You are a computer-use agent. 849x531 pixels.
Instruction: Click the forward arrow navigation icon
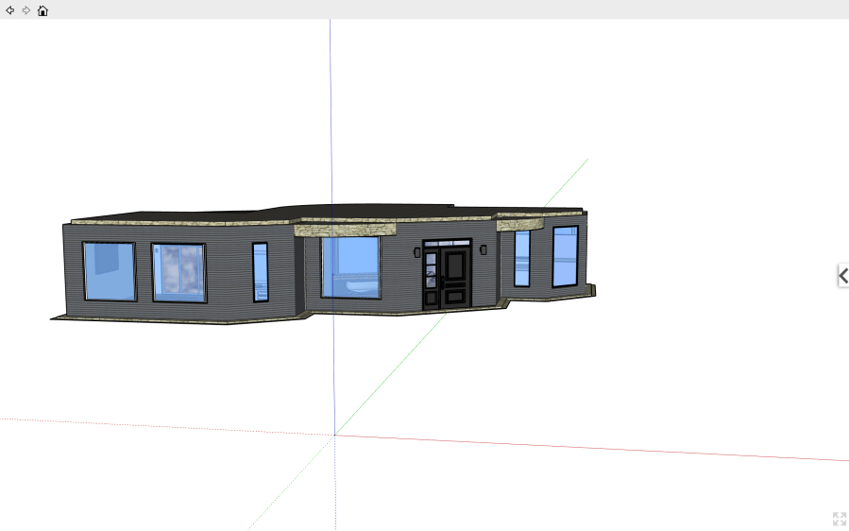(x=26, y=10)
